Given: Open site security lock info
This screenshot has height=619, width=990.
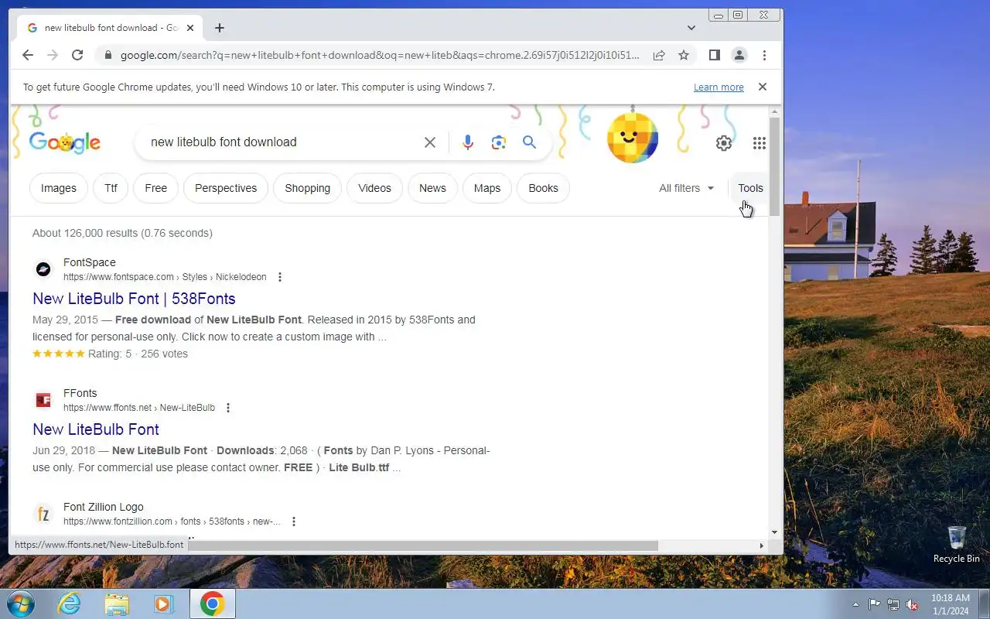Looking at the screenshot, I should (108, 55).
